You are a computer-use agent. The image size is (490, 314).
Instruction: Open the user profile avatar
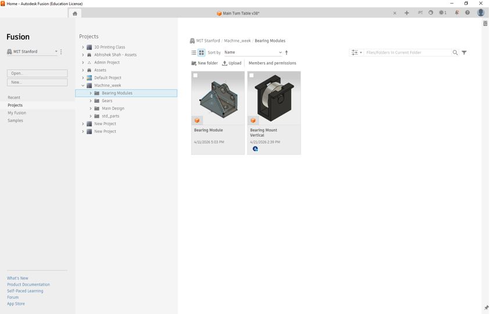(x=481, y=12)
